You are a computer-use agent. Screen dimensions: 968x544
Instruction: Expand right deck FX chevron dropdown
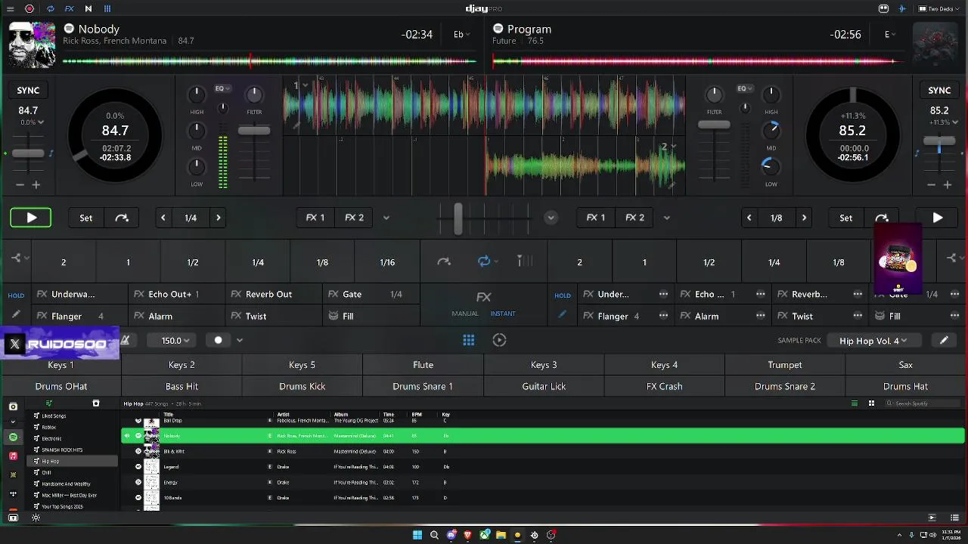pos(666,218)
